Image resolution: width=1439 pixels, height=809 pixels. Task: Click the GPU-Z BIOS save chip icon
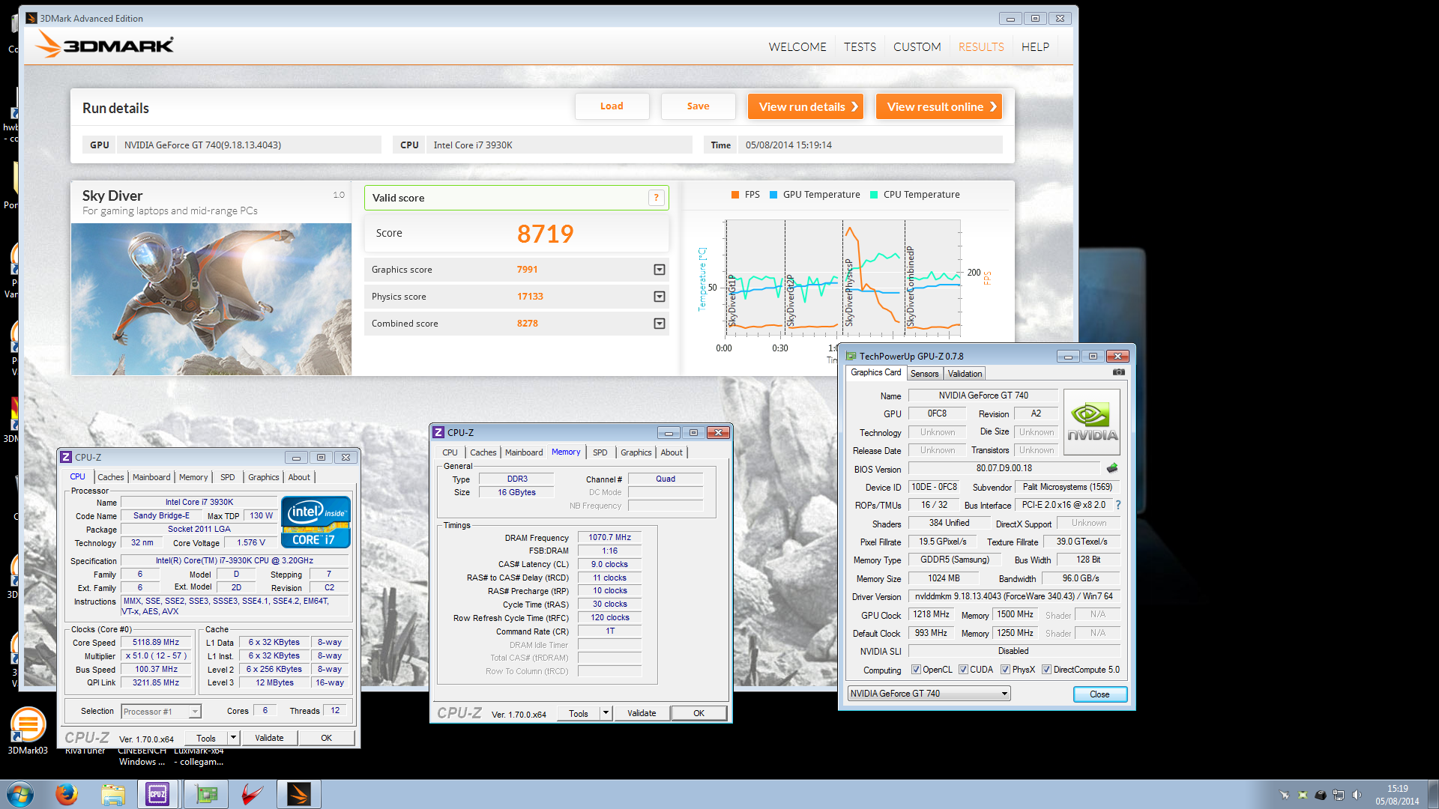click(1112, 468)
